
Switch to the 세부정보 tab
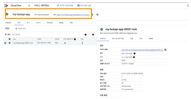click(x=50, y=23)
